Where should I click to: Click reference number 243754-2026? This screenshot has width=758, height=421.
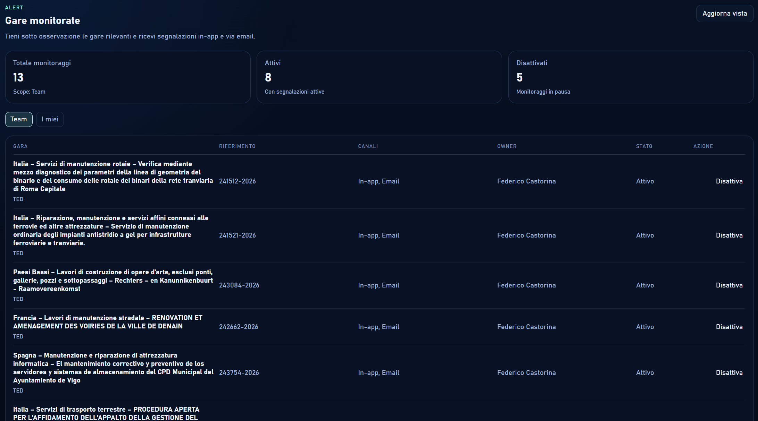(x=239, y=372)
